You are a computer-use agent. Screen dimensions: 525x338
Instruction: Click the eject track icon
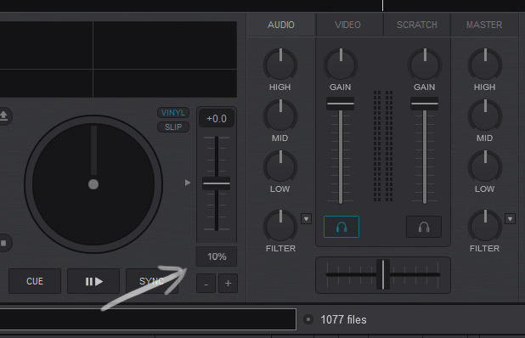coord(3,116)
